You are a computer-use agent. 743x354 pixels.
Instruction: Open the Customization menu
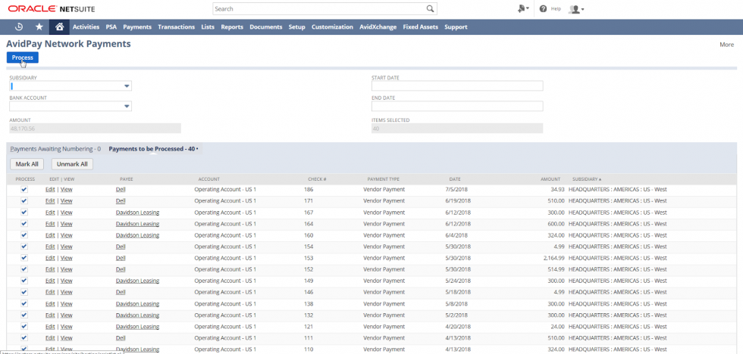tap(332, 27)
